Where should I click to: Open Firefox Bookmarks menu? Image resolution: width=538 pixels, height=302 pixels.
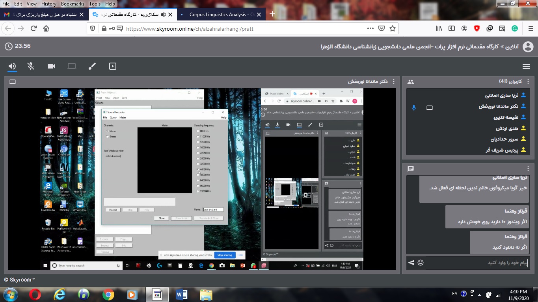73,4
